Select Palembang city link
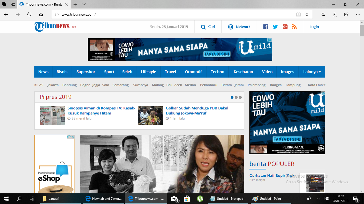Viewport: 364px width, 204px height. [257, 85]
